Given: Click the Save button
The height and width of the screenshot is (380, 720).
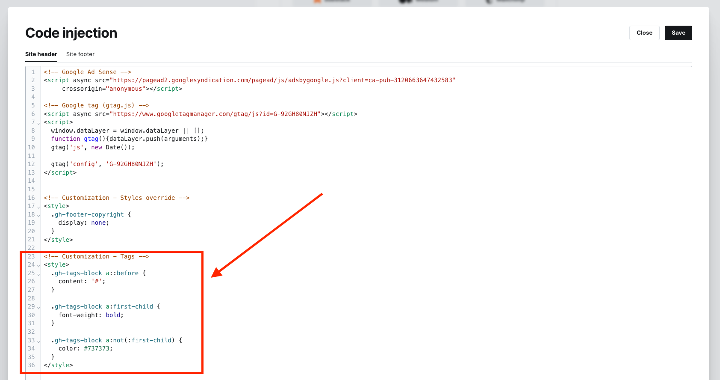Looking at the screenshot, I should click(678, 33).
